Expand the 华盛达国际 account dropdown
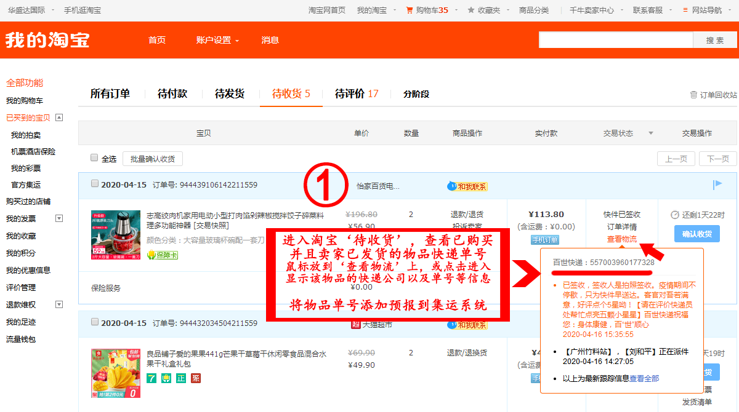Viewport: 739px width, 412px height. (53, 10)
